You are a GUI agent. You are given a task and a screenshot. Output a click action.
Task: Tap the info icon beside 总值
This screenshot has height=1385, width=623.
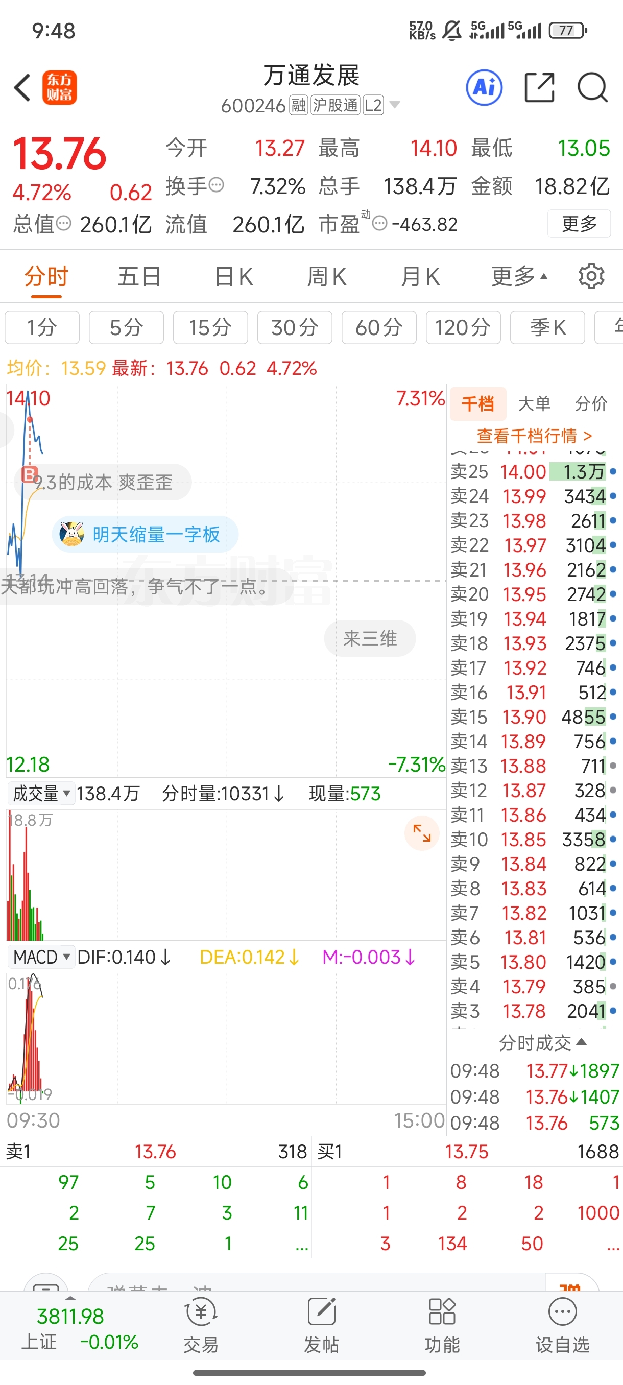[x=63, y=223]
